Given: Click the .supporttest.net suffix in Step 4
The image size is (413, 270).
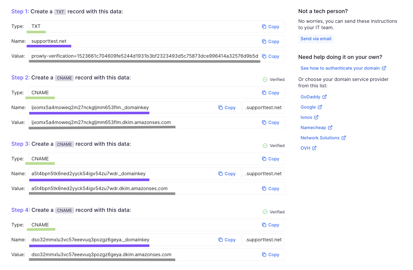Looking at the screenshot, I should point(263,240).
